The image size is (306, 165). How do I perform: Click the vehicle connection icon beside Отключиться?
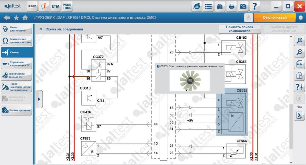click(x=248, y=18)
